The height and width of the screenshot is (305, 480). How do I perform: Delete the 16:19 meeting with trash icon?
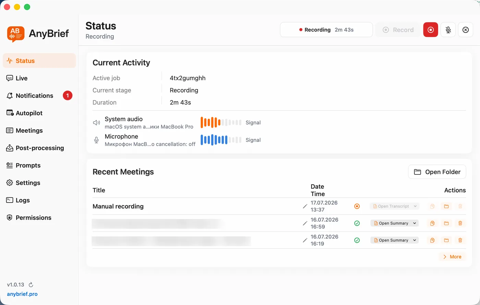click(x=460, y=240)
